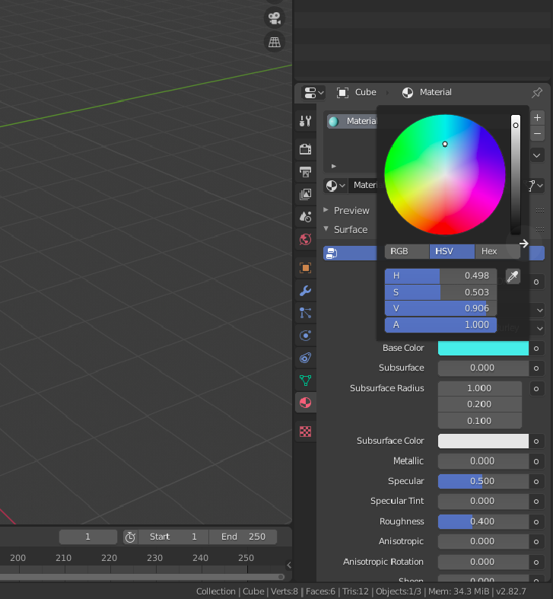Screen dimensions: 553x599
Task: Click the Cube object icon in breadcrumb
Action: 342,92
